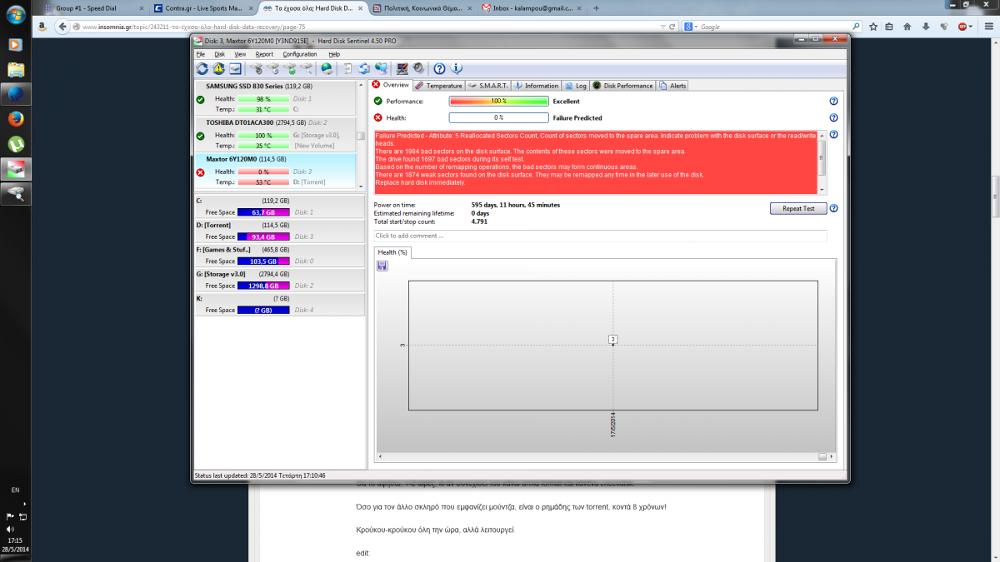This screenshot has width=1000, height=562.
Task: Click the 'Click to add comment' field
Action: point(600,236)
